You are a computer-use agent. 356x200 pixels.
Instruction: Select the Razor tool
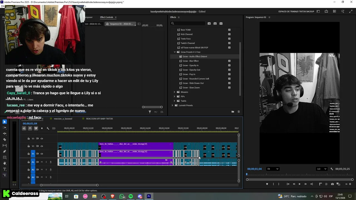coord(4,139)
